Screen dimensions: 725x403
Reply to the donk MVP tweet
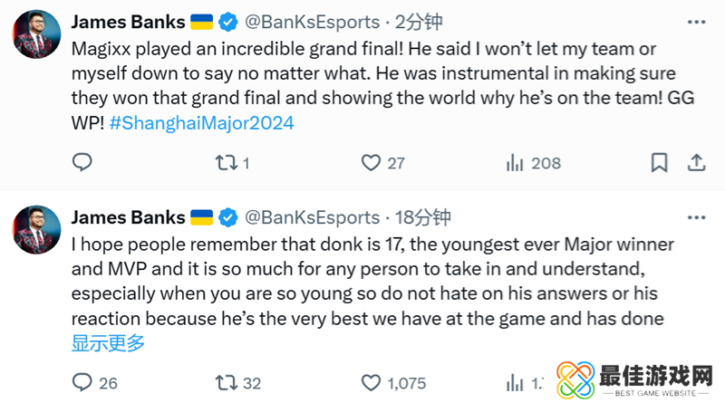[x=82, y=382]
